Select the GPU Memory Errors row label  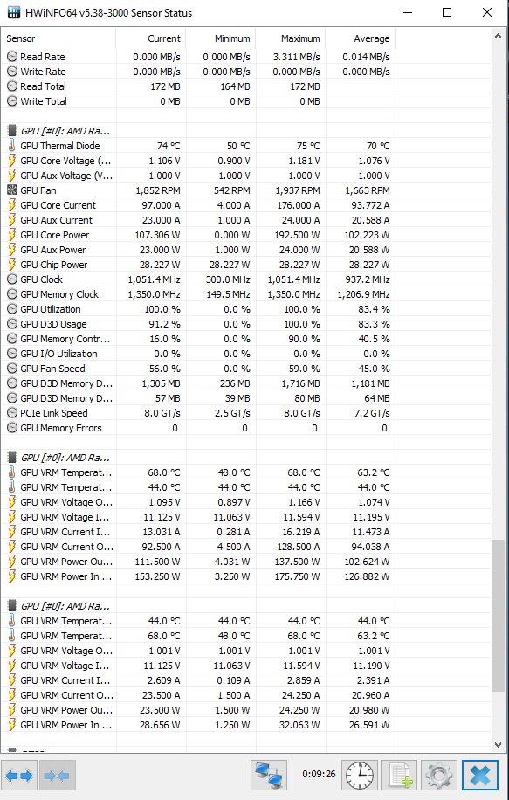coord(61,428)
